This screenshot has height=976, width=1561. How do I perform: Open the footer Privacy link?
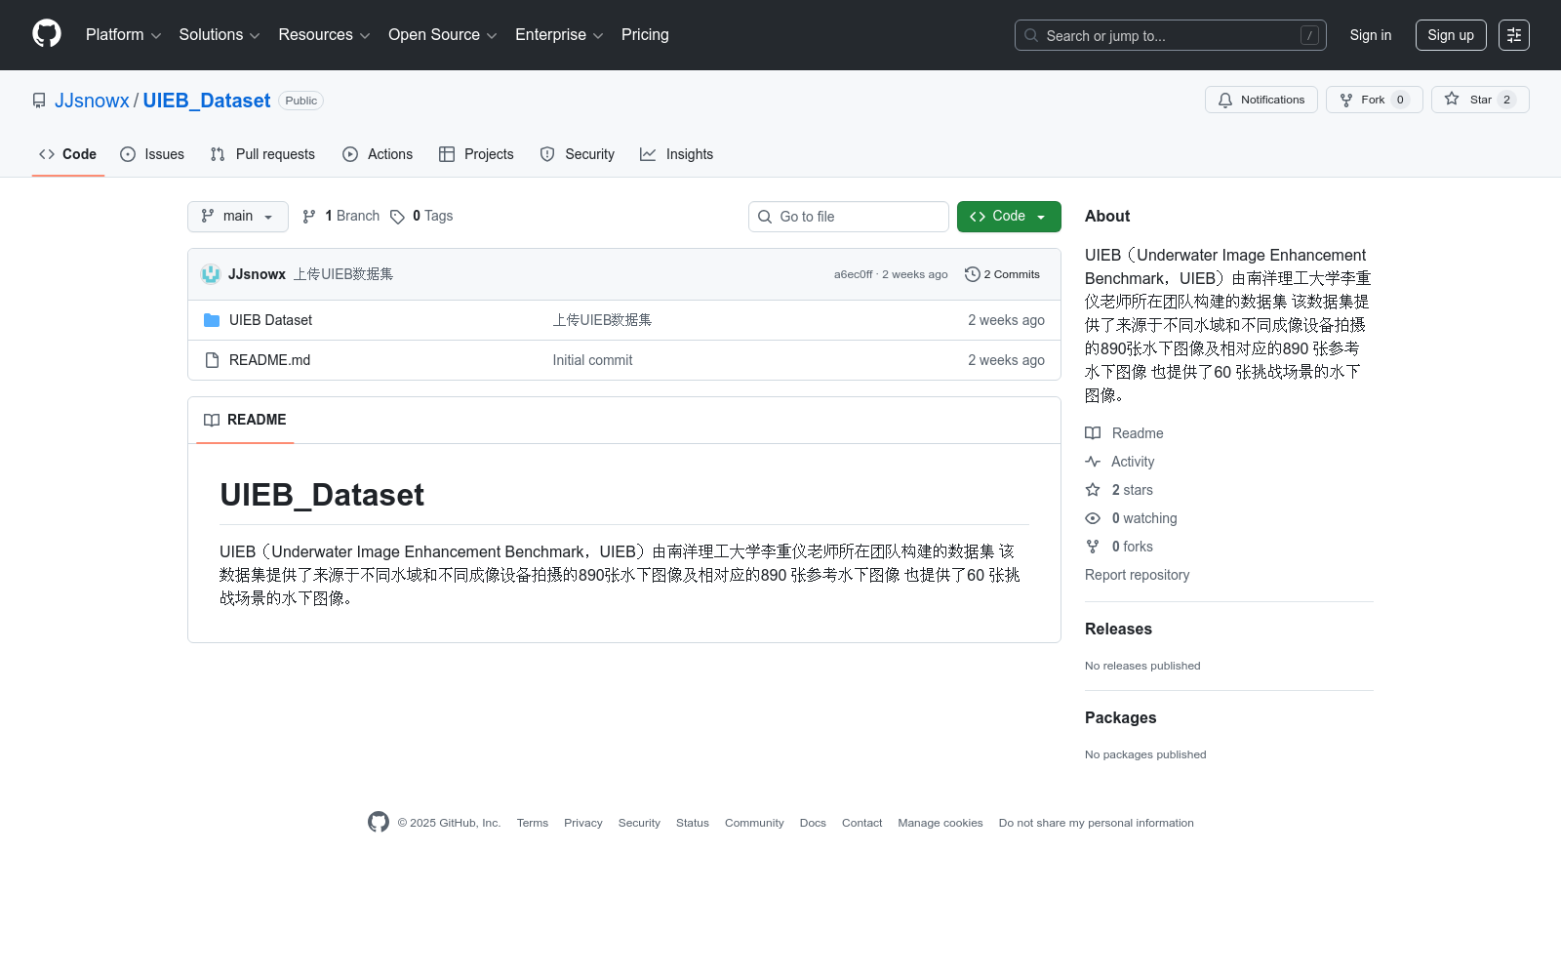click(583, 823)
